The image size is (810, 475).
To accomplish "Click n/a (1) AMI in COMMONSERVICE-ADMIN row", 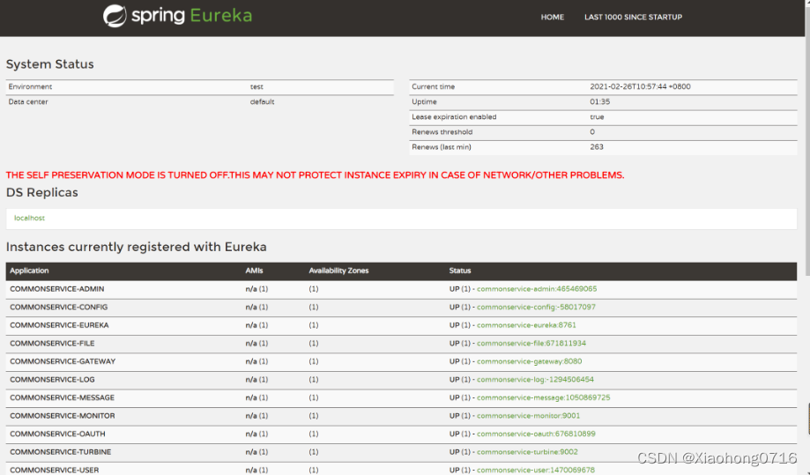I will pos(256,289).
